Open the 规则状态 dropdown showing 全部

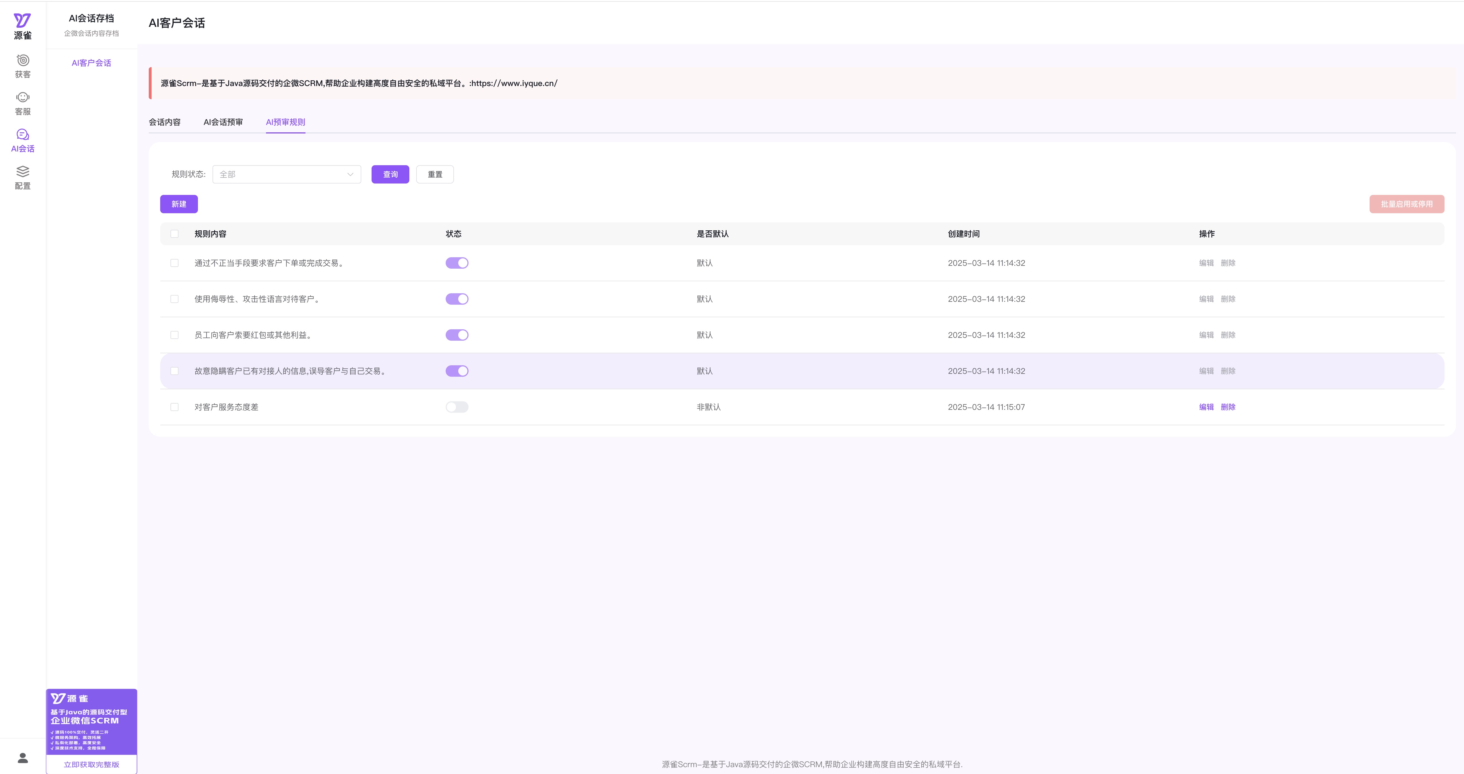(x=286, y=174)
